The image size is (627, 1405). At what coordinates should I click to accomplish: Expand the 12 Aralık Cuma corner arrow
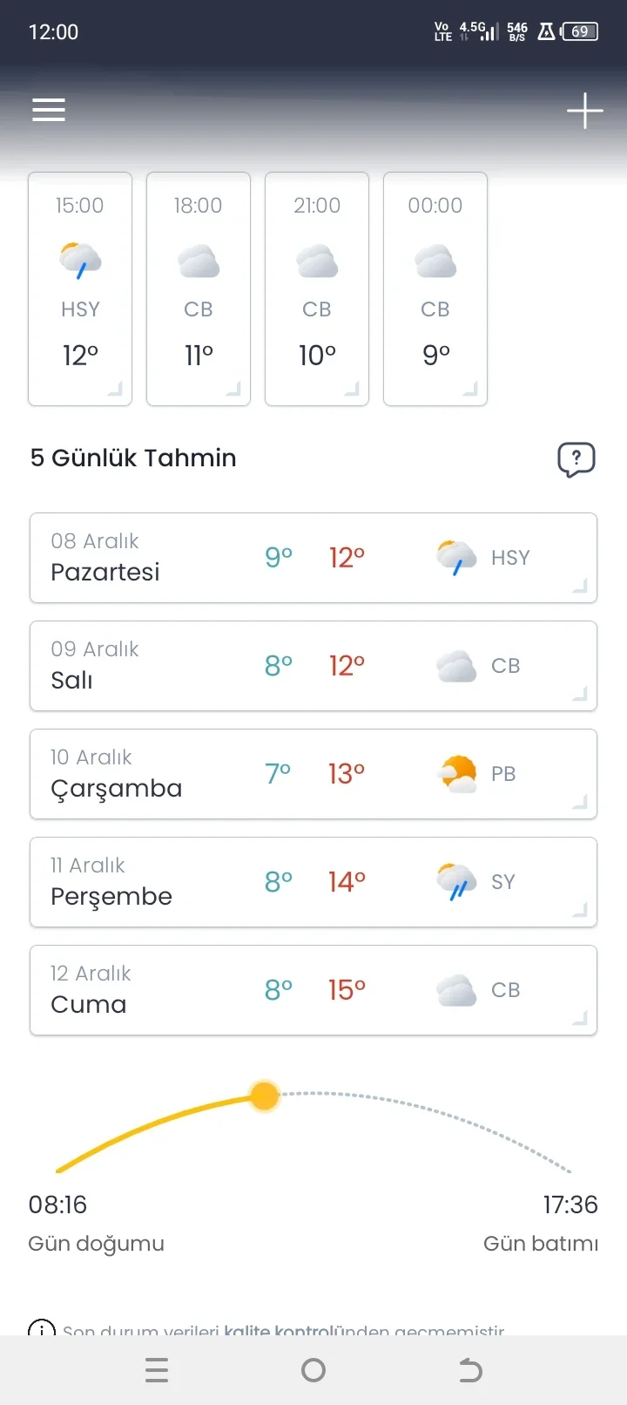580,1018
